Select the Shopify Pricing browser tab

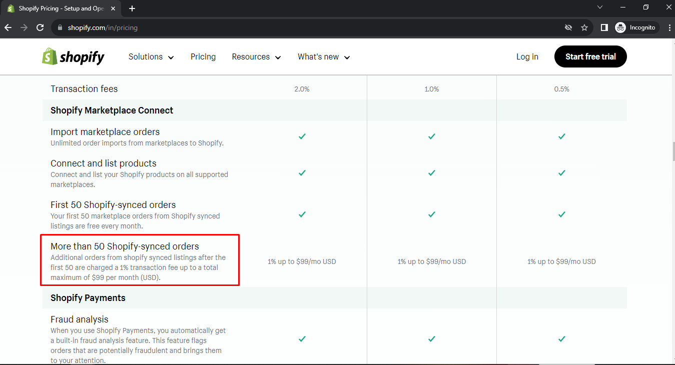(x=62, y=8)
